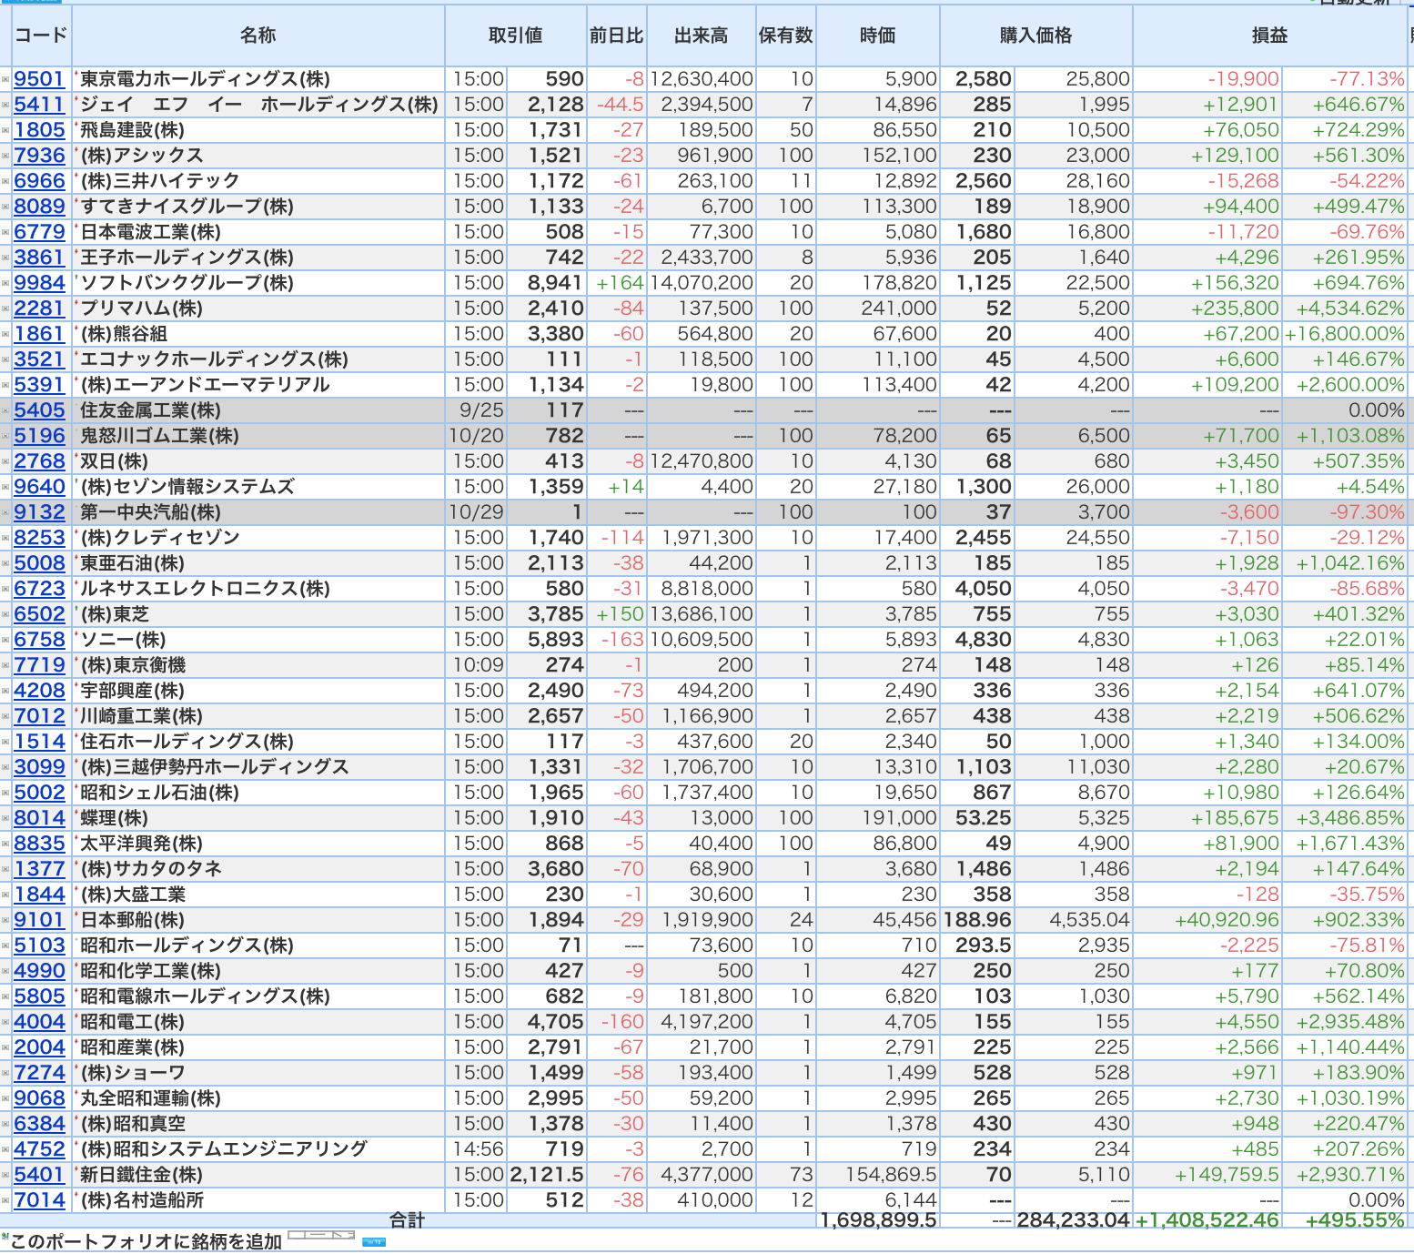Click 東京電力 loss value -19,900
Viewport: 1414px width, 1254px height.
1243,79
